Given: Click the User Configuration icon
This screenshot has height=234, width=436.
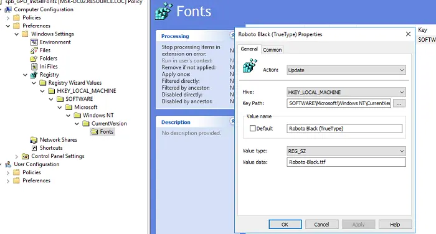Looking at the screenshot, I should tap(8, 164).
